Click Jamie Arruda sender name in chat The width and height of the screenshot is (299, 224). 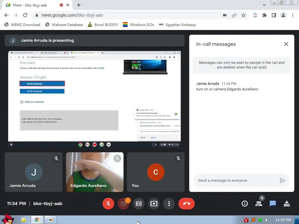pos(208,84)
